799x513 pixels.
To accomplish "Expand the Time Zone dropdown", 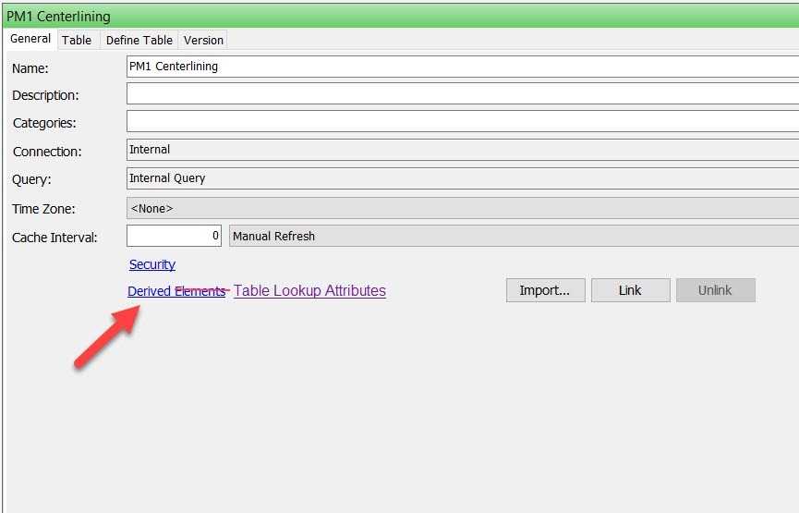I will [462, 209].
